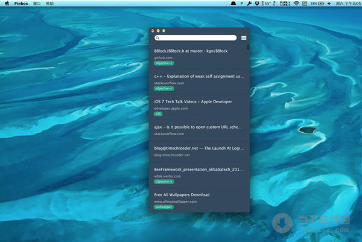Open the 帮助 menu

pos(49,4)
